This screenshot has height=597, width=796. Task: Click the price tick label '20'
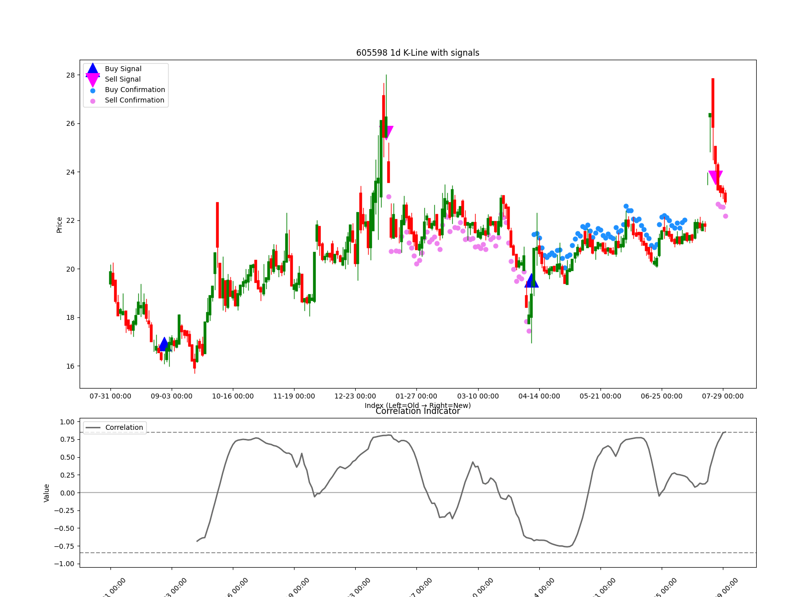click(70, 269)
